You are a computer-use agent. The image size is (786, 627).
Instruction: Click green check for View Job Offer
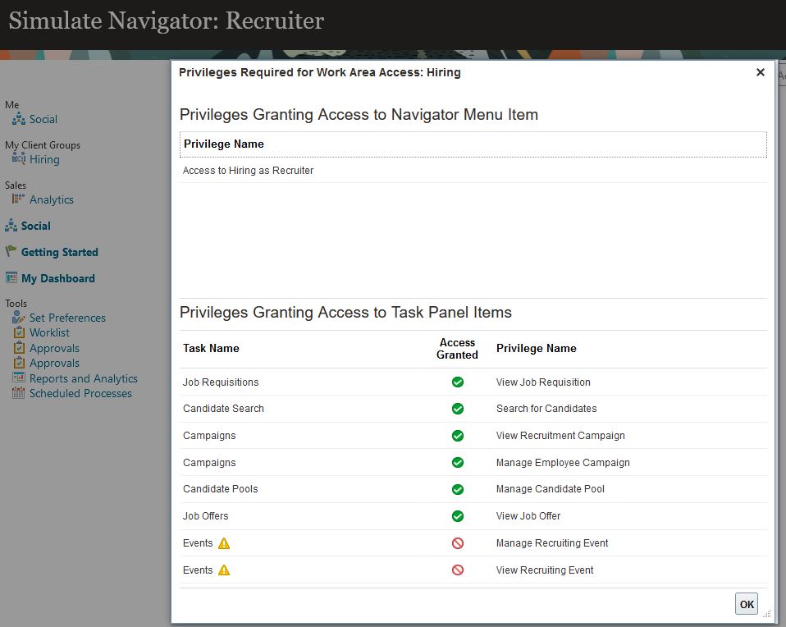[x=458, y=516]
